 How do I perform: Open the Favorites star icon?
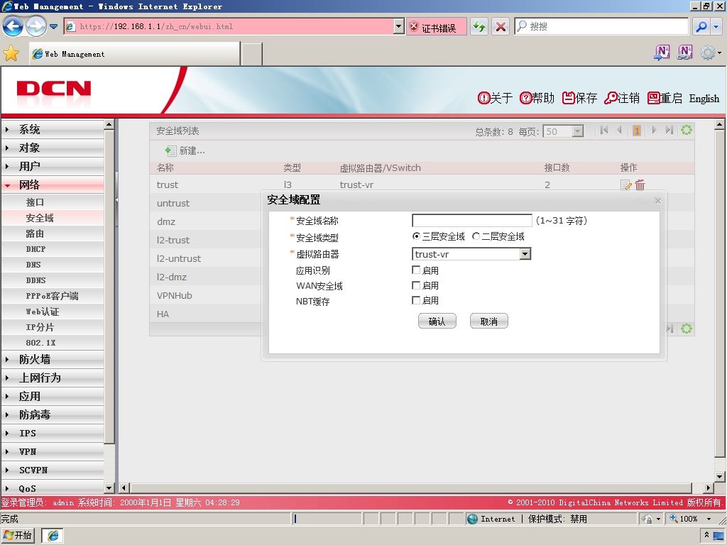click(11, 54)
